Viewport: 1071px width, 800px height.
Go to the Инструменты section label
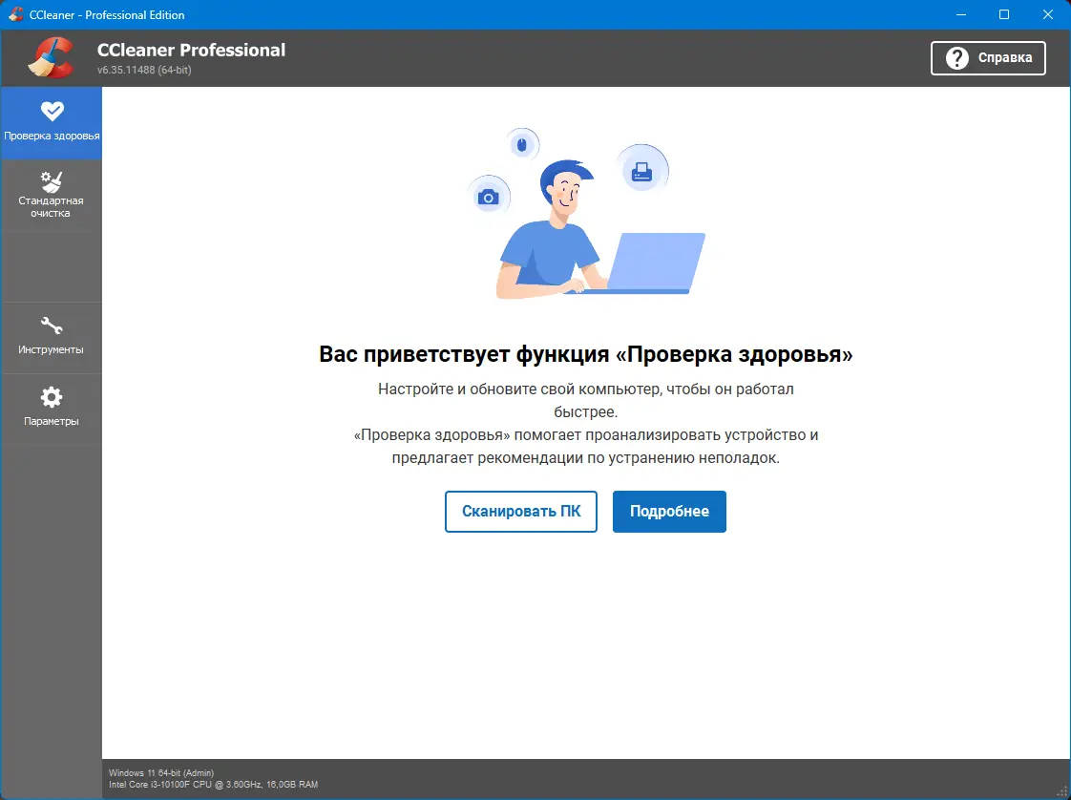(x=52, y=349)
